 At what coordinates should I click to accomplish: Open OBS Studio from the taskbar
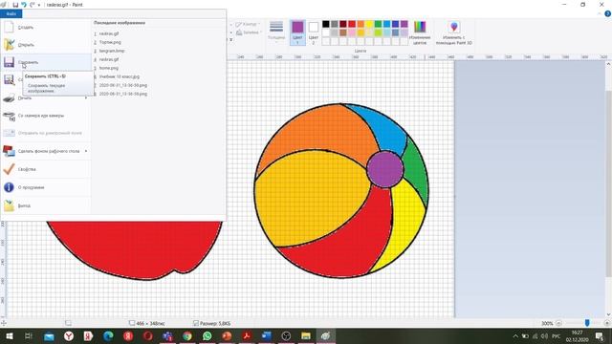pyautogui.click(x=286, y=335)
